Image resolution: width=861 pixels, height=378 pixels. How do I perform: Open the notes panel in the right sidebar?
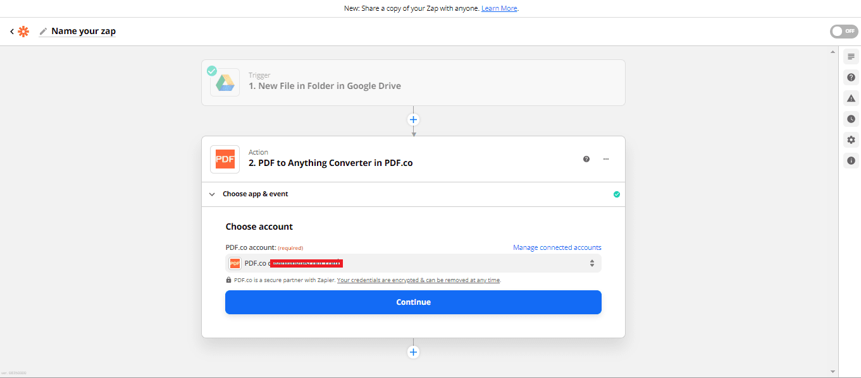tap(851, 56)
